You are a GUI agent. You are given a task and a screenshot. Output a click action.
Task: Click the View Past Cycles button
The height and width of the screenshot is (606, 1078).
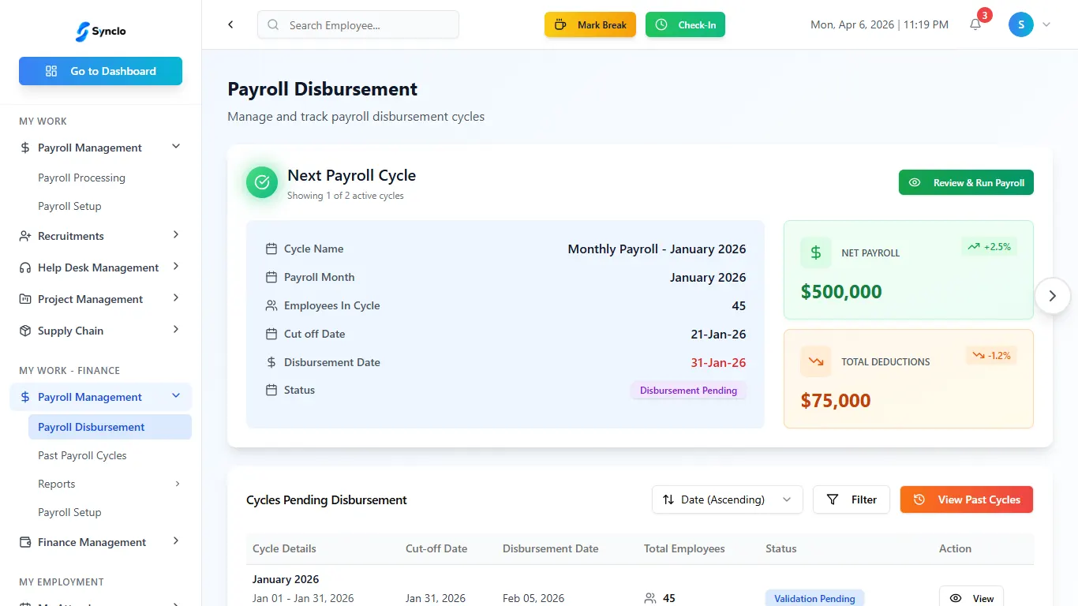(966, 499)
